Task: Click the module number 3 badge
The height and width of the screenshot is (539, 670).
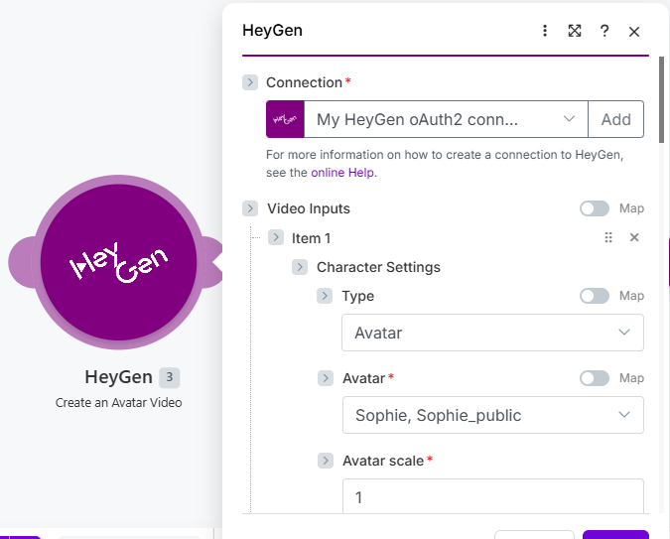Action: pyautogui.click(x=169, y=377)
